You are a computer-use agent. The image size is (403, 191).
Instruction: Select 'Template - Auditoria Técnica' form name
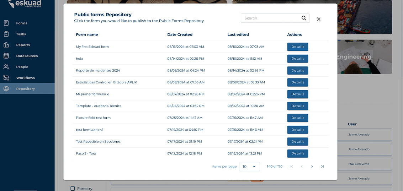(99, 106)
